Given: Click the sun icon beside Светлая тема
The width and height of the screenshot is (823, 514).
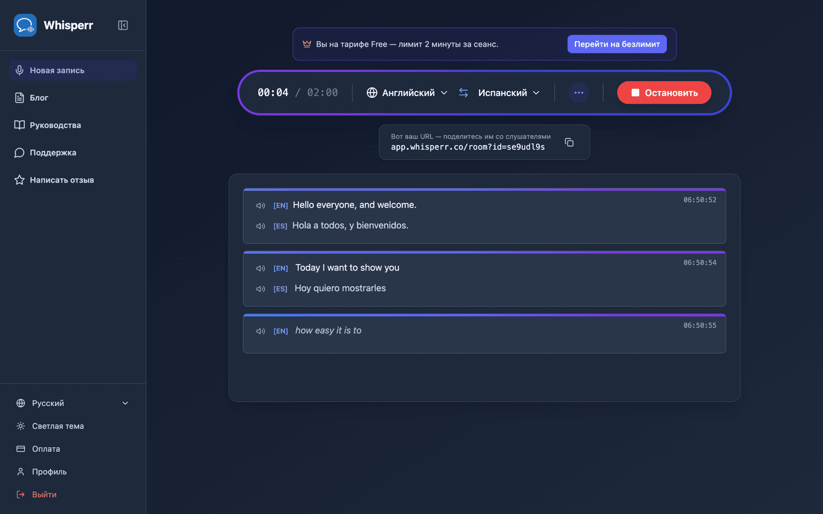Looking at the screenshot, I should (x=21, y=426).
